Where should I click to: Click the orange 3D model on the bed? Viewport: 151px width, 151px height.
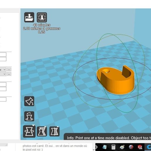click(116, 80)
